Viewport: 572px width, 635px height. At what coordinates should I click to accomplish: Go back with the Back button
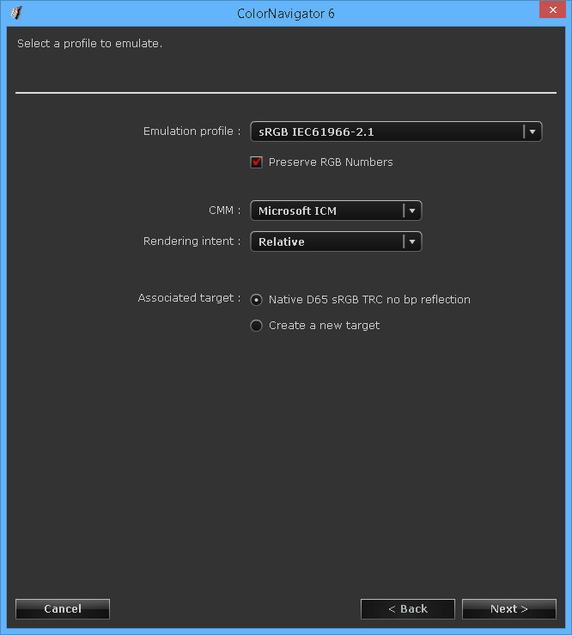point(408,608)
